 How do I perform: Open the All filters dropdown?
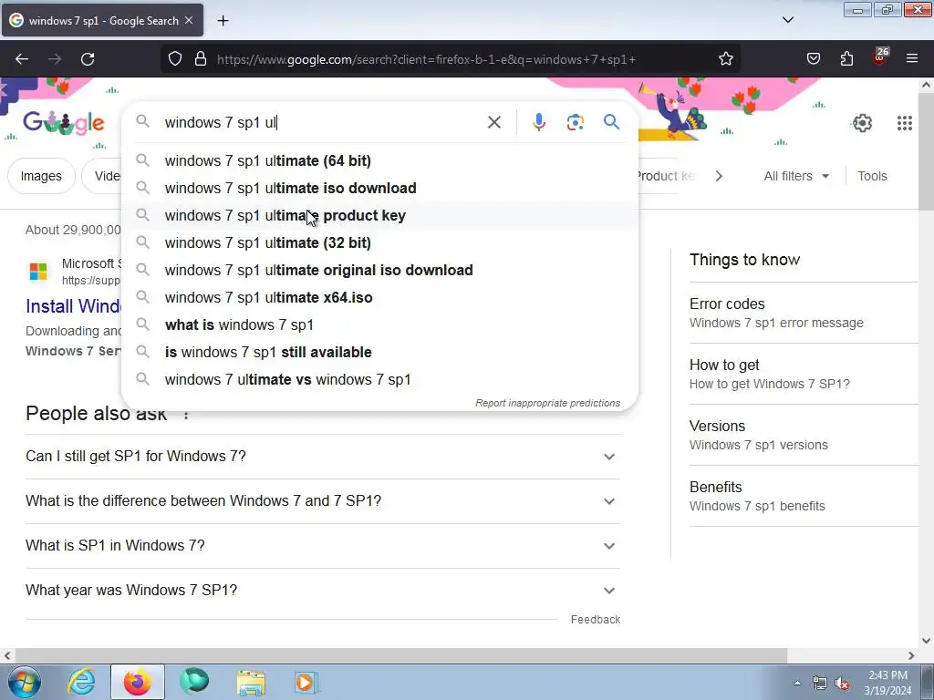tap(795, 176)
